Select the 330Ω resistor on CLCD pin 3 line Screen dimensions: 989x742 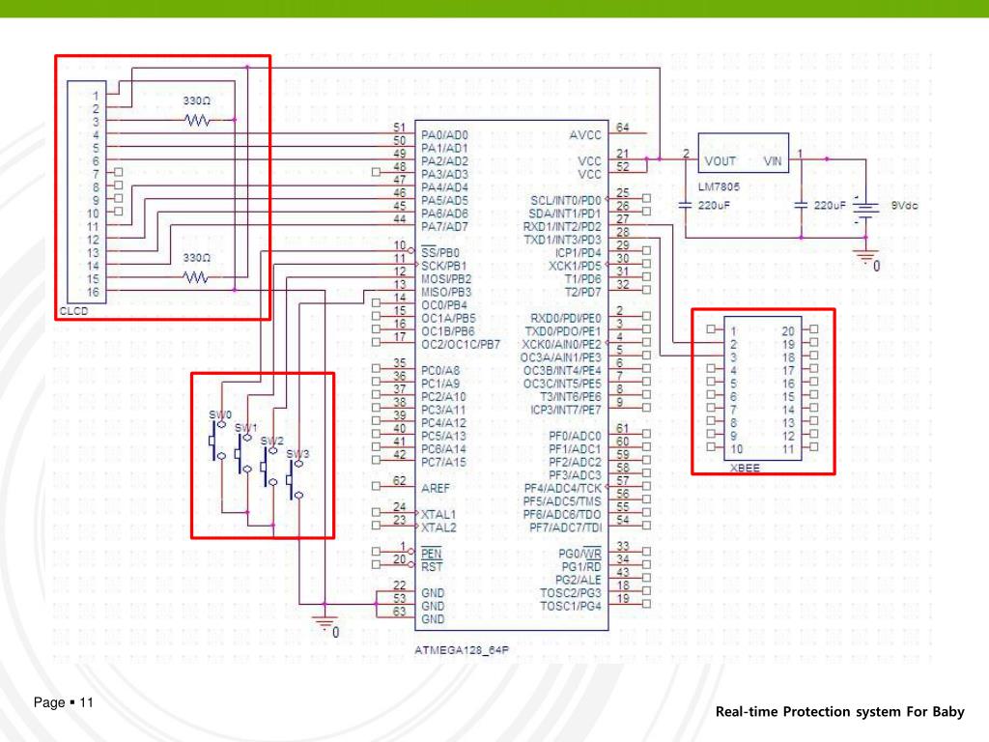click(x=197, y=119)
